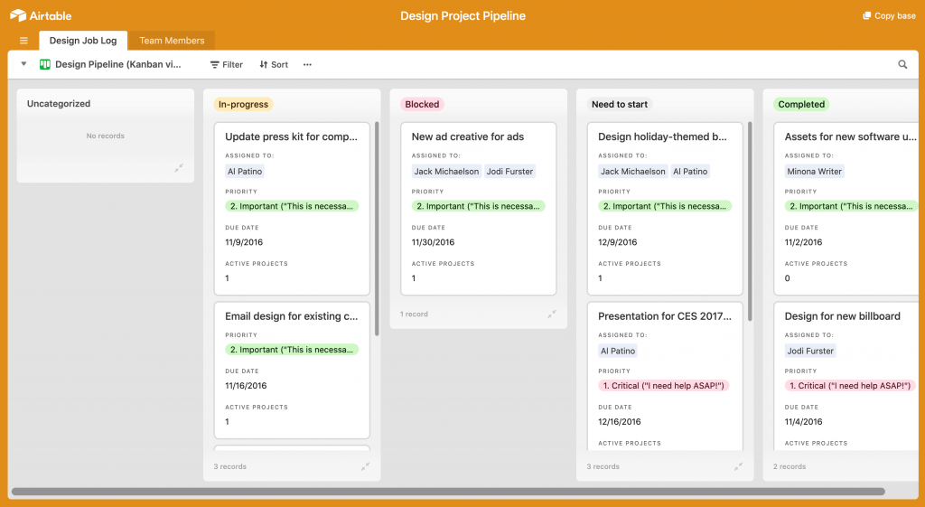Open the Team Members tab
The height and width of the screenshot is (507, 925).
click(x=172, y=41)
